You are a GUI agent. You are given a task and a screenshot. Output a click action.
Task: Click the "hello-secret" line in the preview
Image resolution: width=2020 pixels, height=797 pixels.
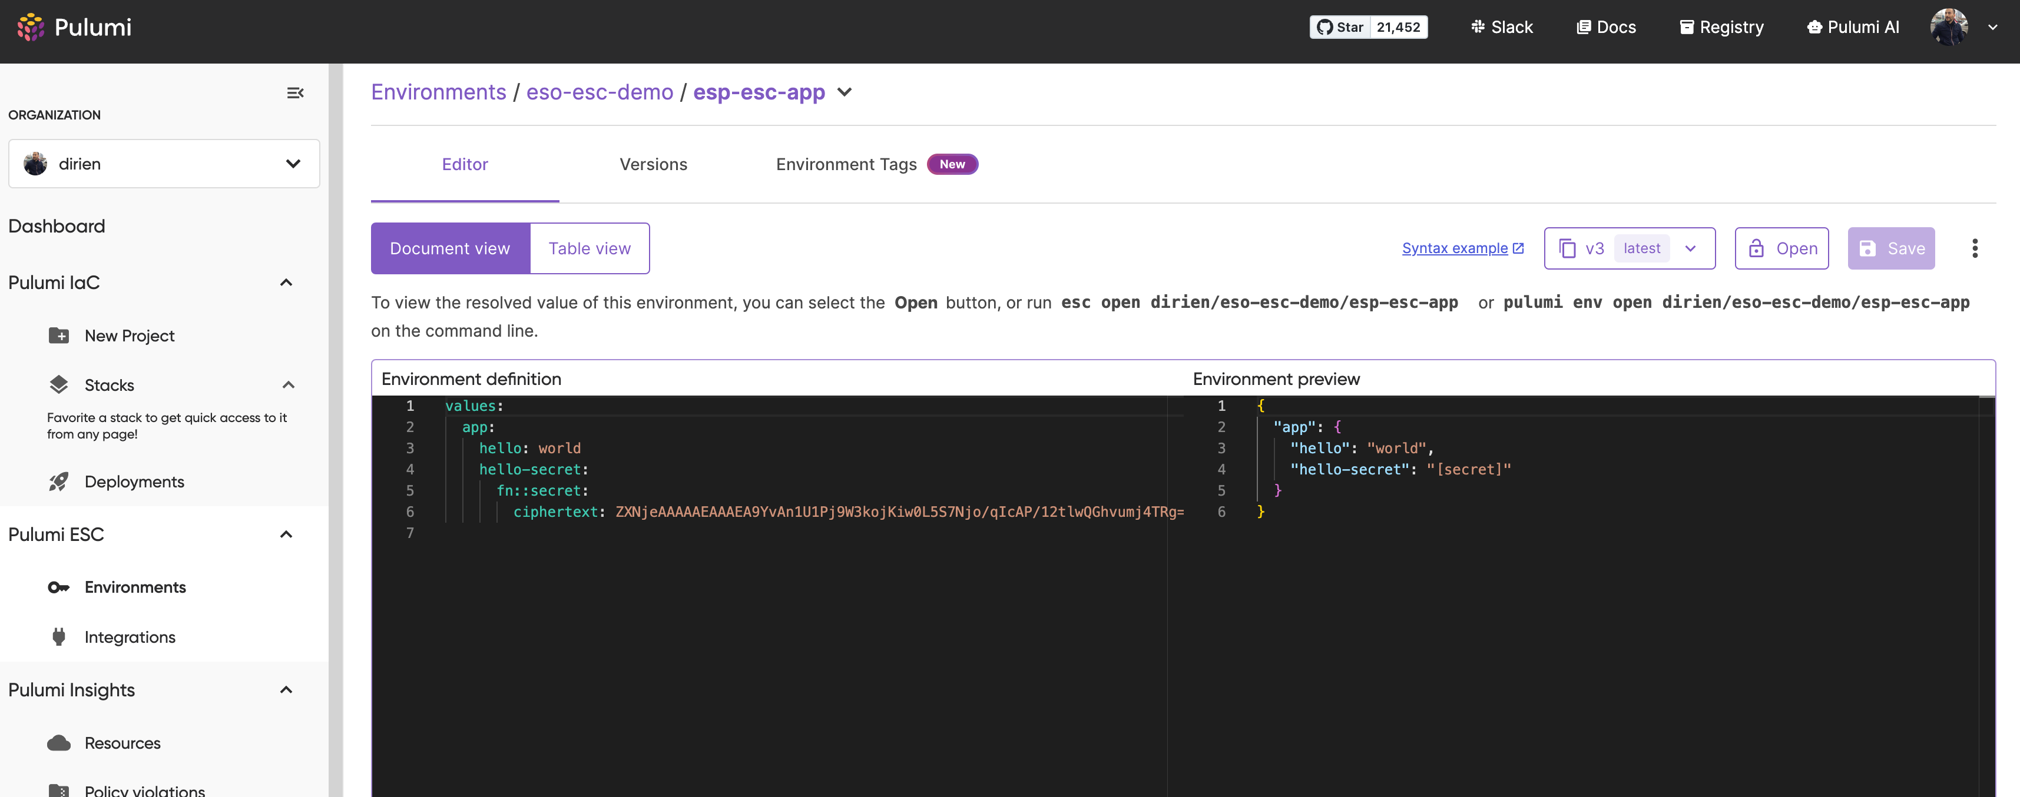pos(1400,470)
